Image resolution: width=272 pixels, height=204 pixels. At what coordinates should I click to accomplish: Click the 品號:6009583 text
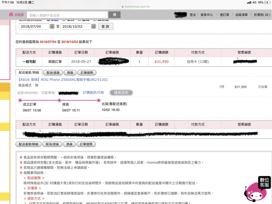[28, 93]
